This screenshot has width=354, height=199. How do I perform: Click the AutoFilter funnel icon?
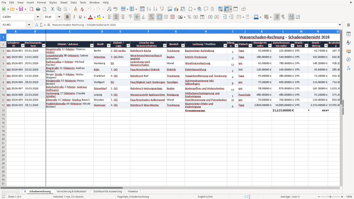(x=162, y=9)
